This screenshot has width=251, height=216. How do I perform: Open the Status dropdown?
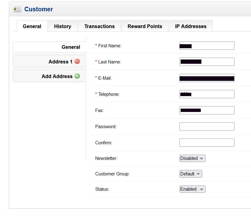[193, 189]
